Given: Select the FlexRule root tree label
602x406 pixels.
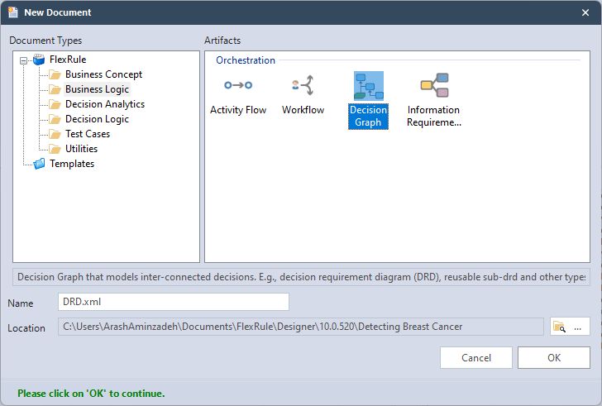Looking at the screenshot, I should pyautogui.click(x=68, y=60).
